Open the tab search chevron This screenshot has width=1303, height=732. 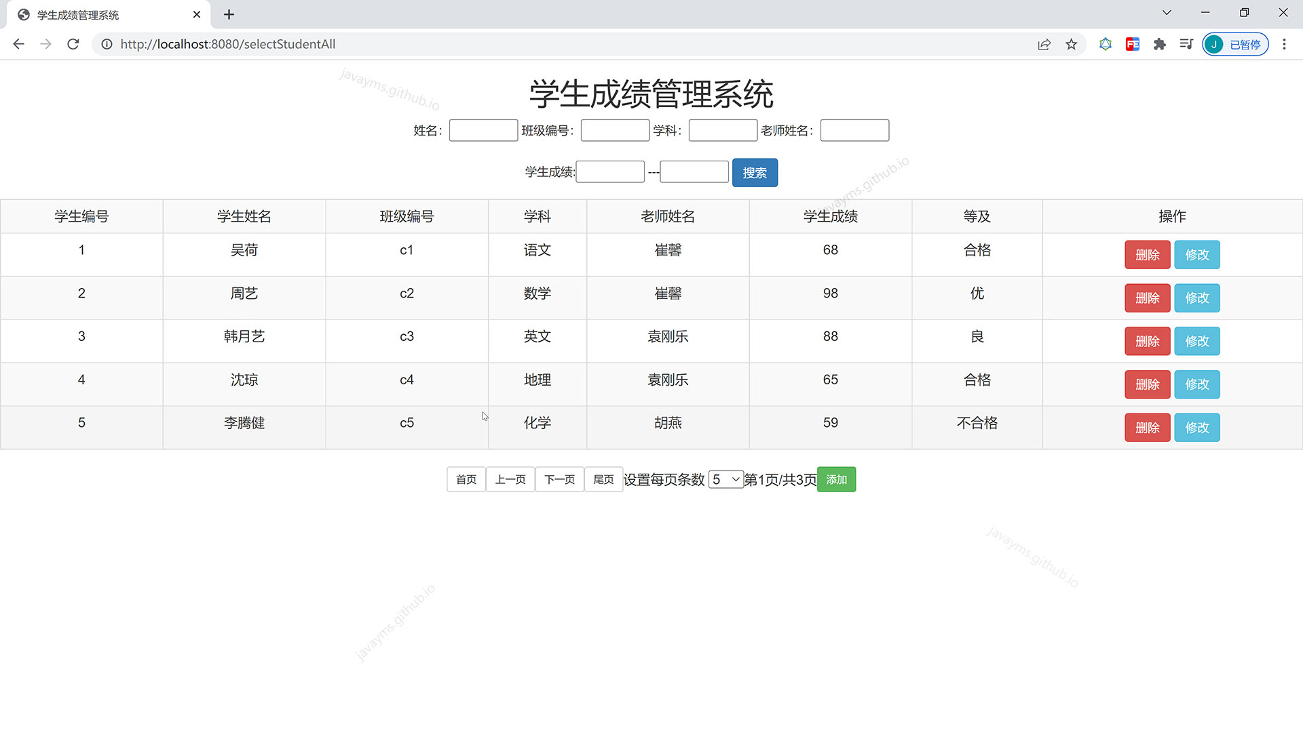click(1167, 13)
